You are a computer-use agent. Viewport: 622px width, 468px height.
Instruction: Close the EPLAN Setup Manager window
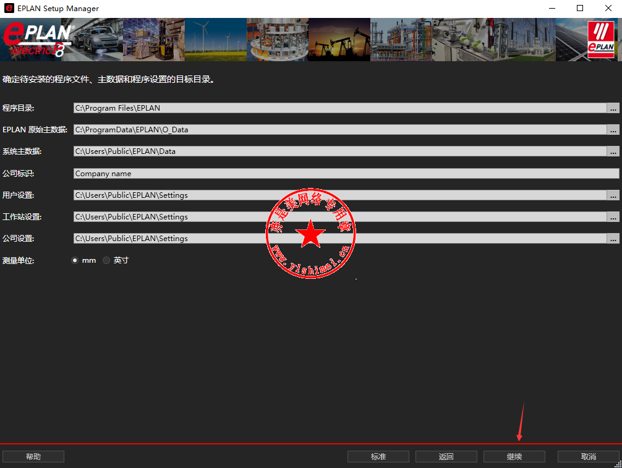608,8
